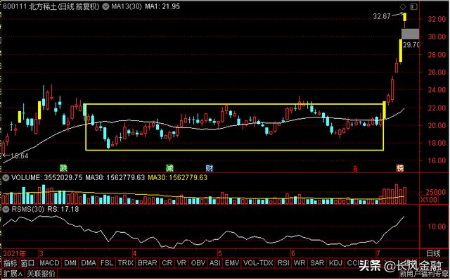Expand the 扩展 panel
Viewport: 450px width, 280px height.
tap(13, 274)
